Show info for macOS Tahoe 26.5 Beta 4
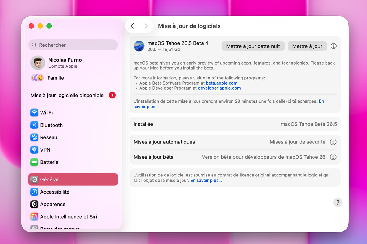This screenshot has height=244, width=367. tap(333, 46)
